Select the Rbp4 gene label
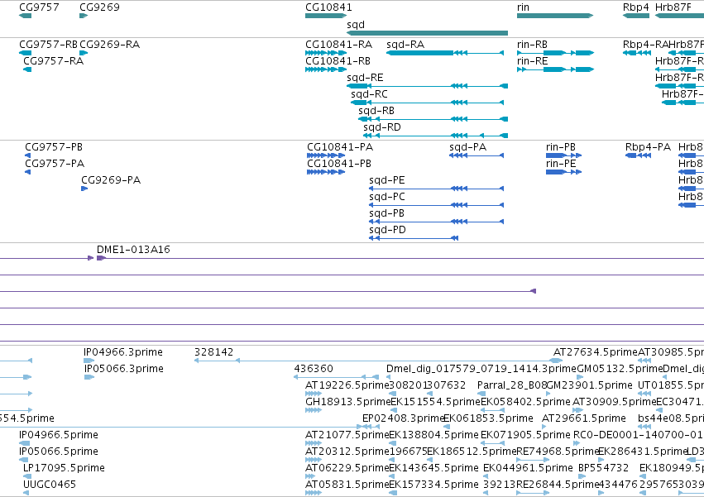 (x=636, y=7)
